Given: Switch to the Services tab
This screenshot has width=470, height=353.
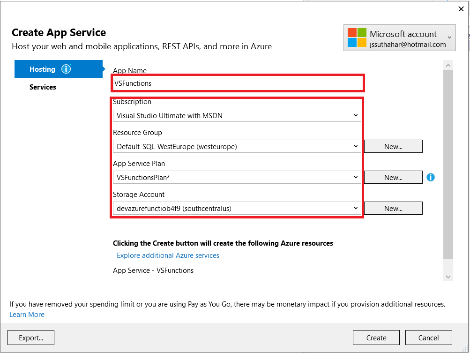Looking at the screenshot, I should pos(43,87).
